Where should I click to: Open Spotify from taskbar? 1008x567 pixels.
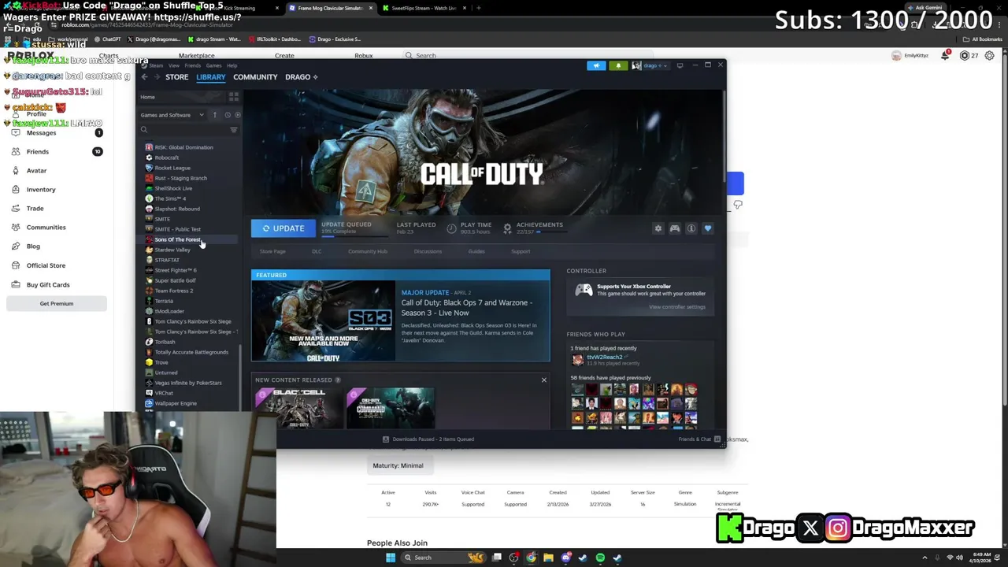(x=600, y=558)
